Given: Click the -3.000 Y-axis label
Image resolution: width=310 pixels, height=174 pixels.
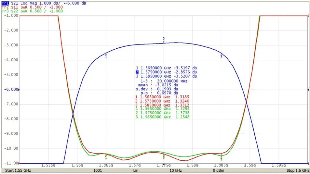Looking at the screenshot, I should (x=11, y=45).
